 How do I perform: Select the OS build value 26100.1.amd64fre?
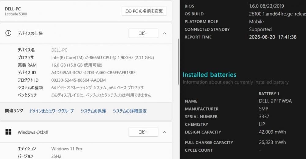(x=277, y=14)
